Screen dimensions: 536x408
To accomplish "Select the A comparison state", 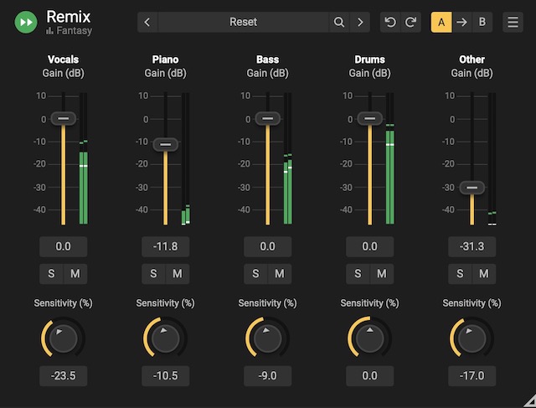I will click(x=441, y=23).
